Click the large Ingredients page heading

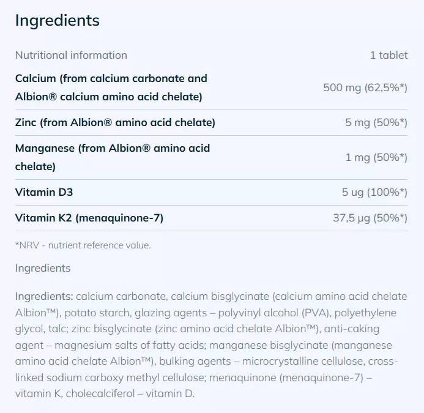pyautogui.click(x=57, y=20)
